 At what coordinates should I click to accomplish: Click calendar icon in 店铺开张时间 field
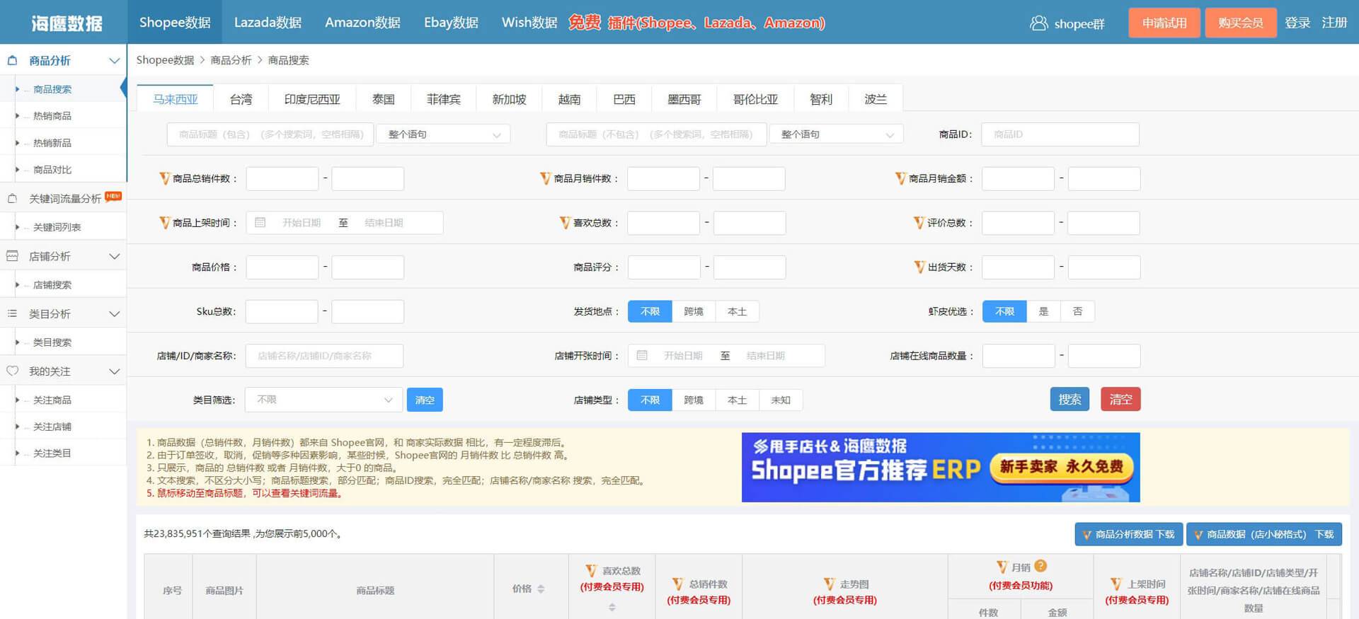[642, 356]
